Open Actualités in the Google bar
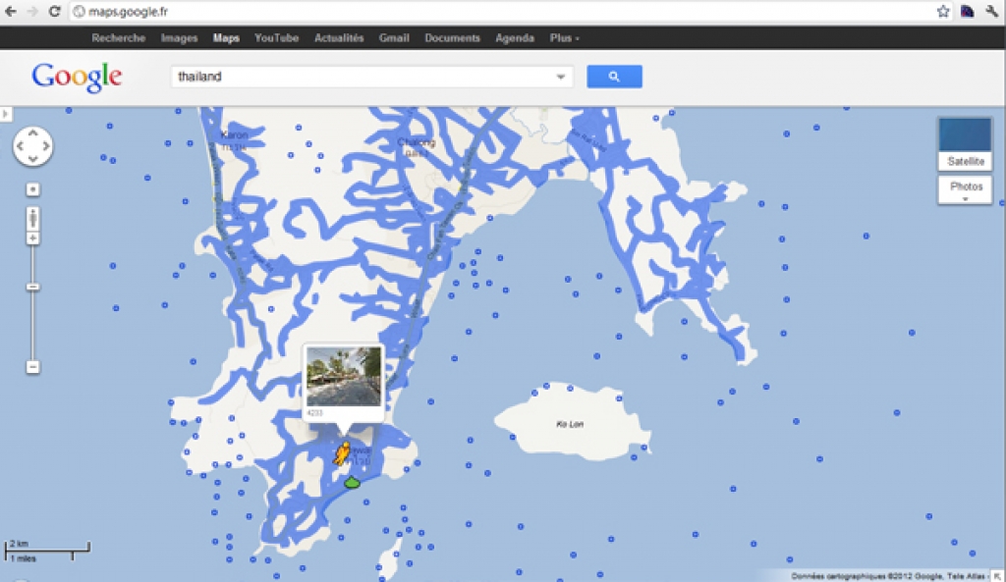The image size is (1006, 582). [339, 38]
